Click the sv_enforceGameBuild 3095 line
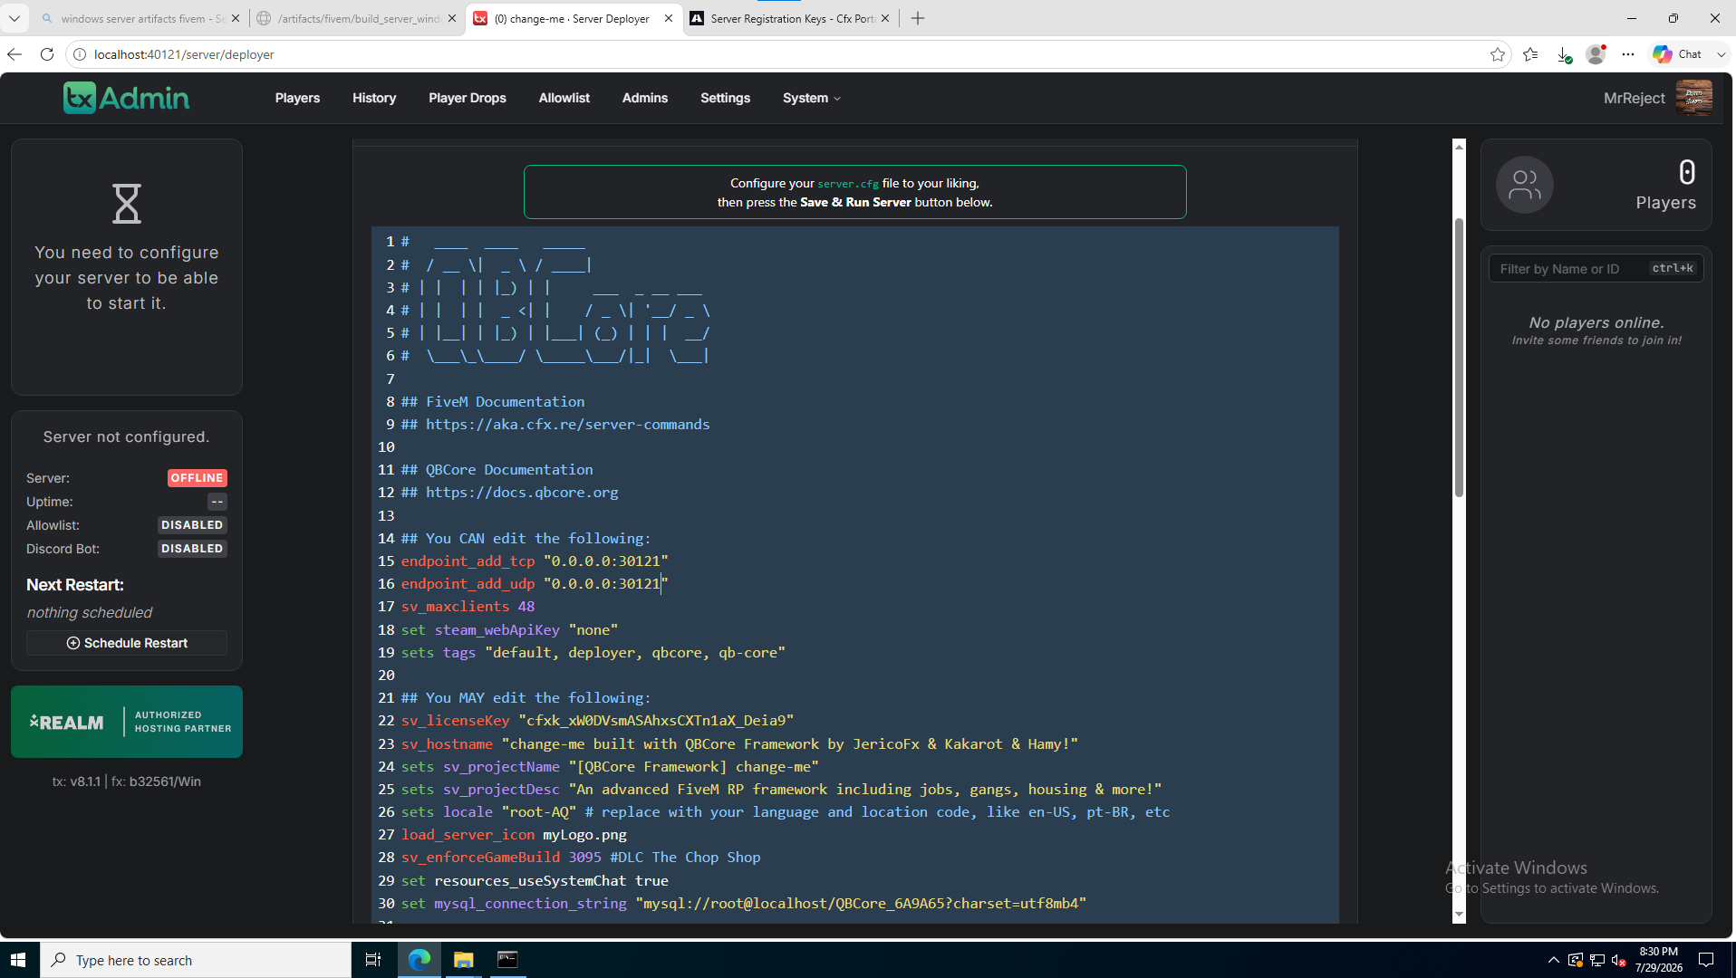The height and width of the screenshot is (978, 1736). [x=581, y=858]
